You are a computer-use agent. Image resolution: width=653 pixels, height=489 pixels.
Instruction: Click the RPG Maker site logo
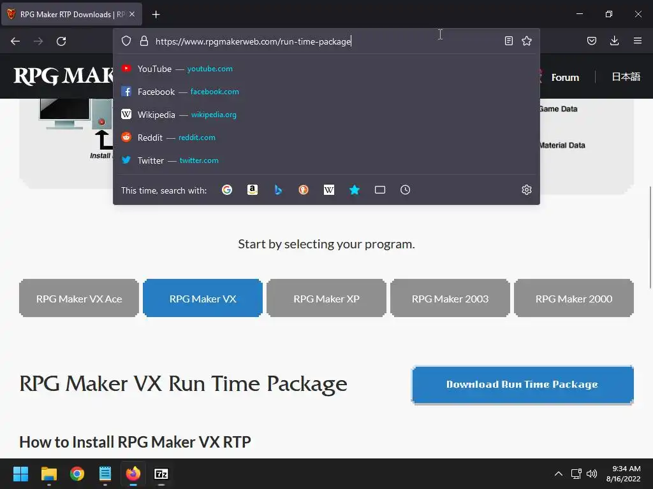(63, 76)
